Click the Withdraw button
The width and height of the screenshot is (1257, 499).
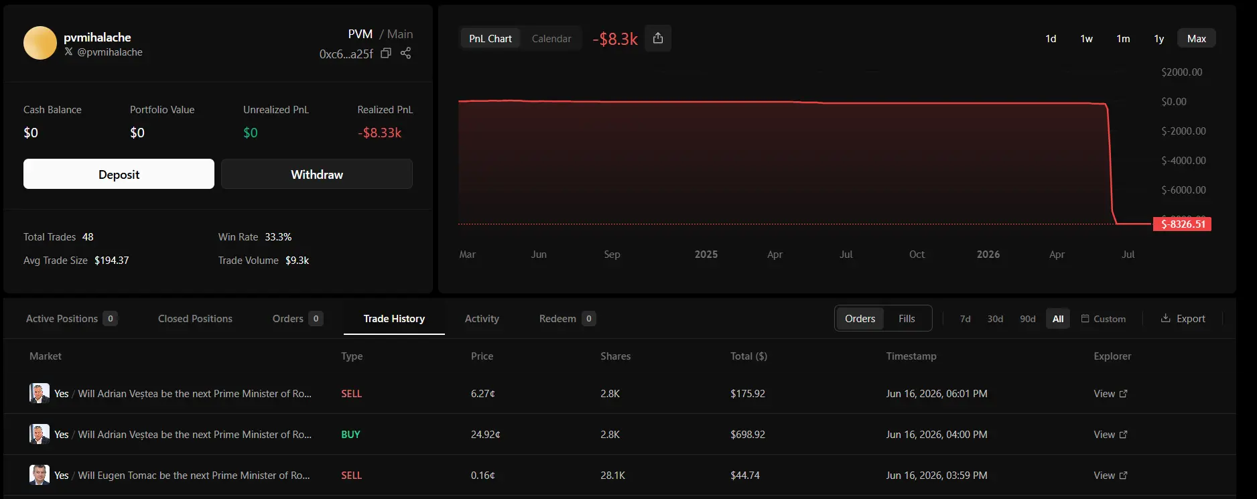pos(317,174)
